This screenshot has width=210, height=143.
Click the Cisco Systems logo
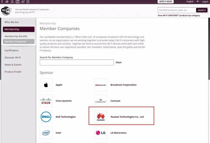tap(46, 101)
